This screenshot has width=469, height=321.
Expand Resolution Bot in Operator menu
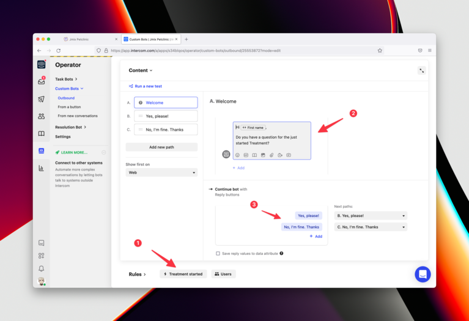coord(70,127)
